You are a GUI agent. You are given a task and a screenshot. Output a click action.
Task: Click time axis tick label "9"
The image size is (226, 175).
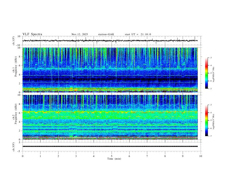pos(183,156)
